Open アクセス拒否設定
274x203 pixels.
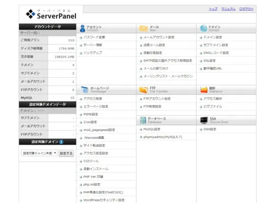tap(96, 153)
